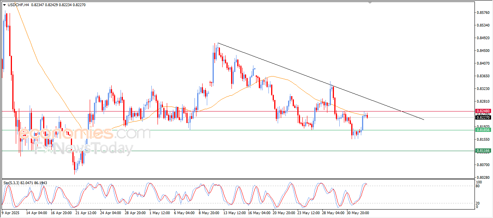Click the 30 May 20:00 time label
The height and width of the screenshot is (218, 493).
tap(357, 212)
